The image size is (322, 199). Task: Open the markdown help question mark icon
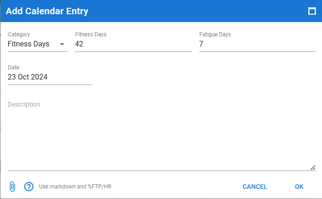pos(29,187)
